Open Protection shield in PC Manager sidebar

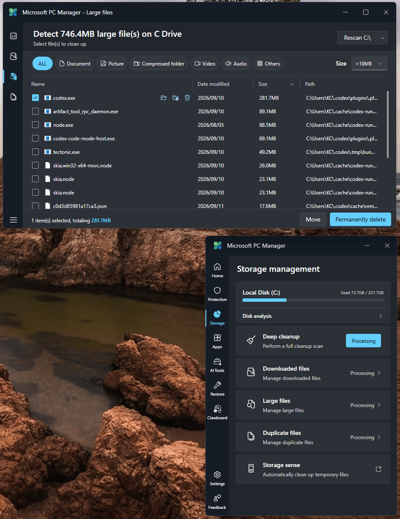[217, 293]
